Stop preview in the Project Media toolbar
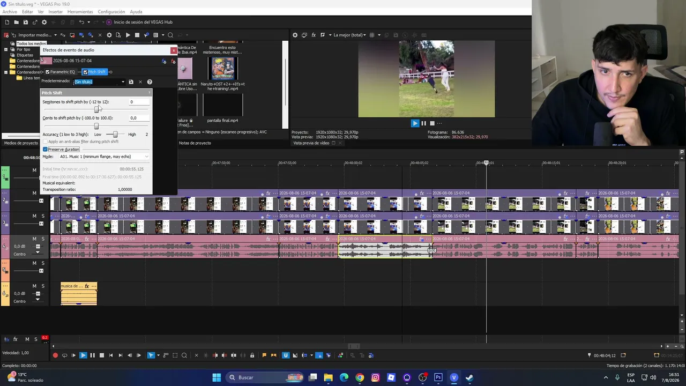This screenshot has width=686, height=386. (x=137, y=35)
